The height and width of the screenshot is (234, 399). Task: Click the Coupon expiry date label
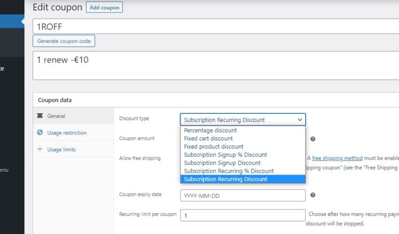[140, 194]
